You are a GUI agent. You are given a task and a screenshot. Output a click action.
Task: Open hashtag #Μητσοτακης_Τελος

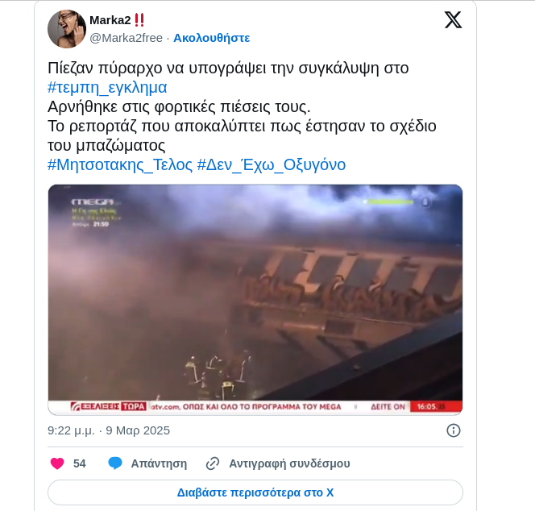click(120, 165)
